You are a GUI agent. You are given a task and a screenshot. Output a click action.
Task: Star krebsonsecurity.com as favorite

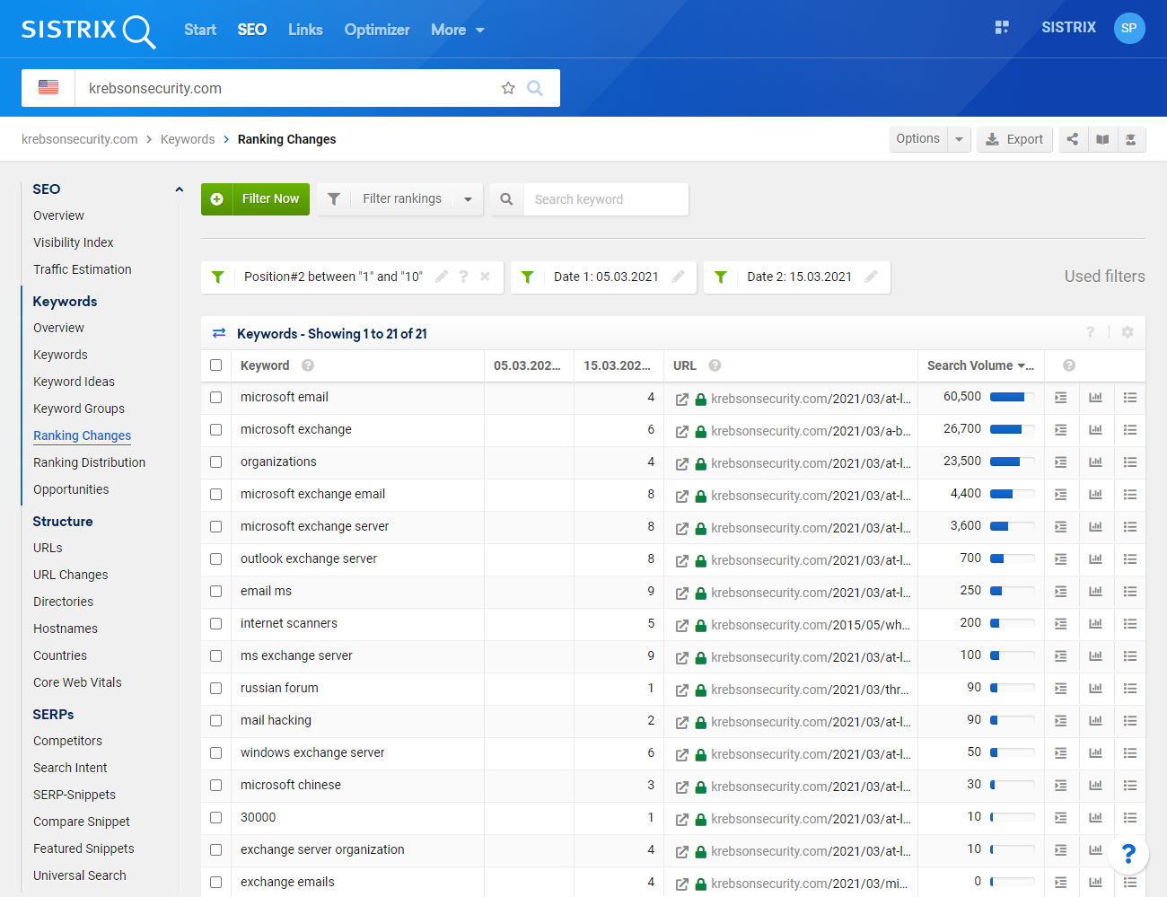click(508, 88)
